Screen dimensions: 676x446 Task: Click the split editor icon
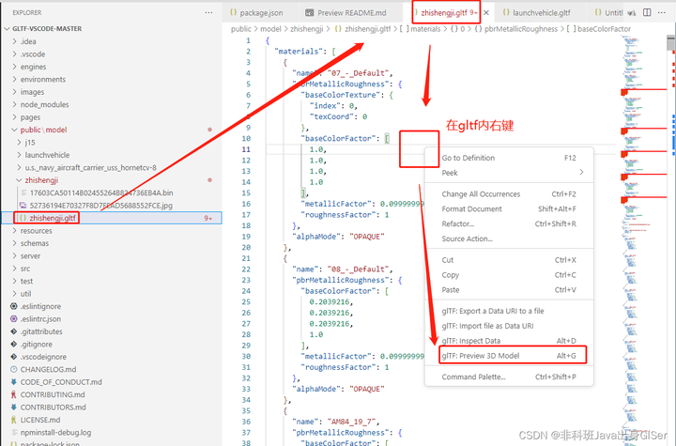(647, 12)
